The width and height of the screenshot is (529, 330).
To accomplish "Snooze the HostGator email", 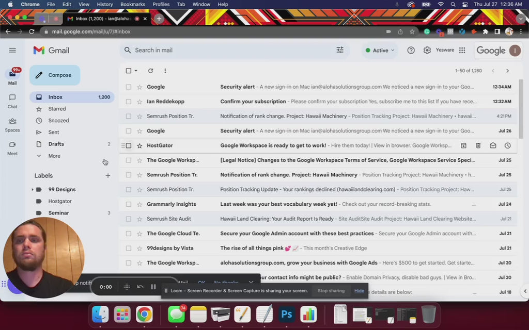I will click(507, 145).
